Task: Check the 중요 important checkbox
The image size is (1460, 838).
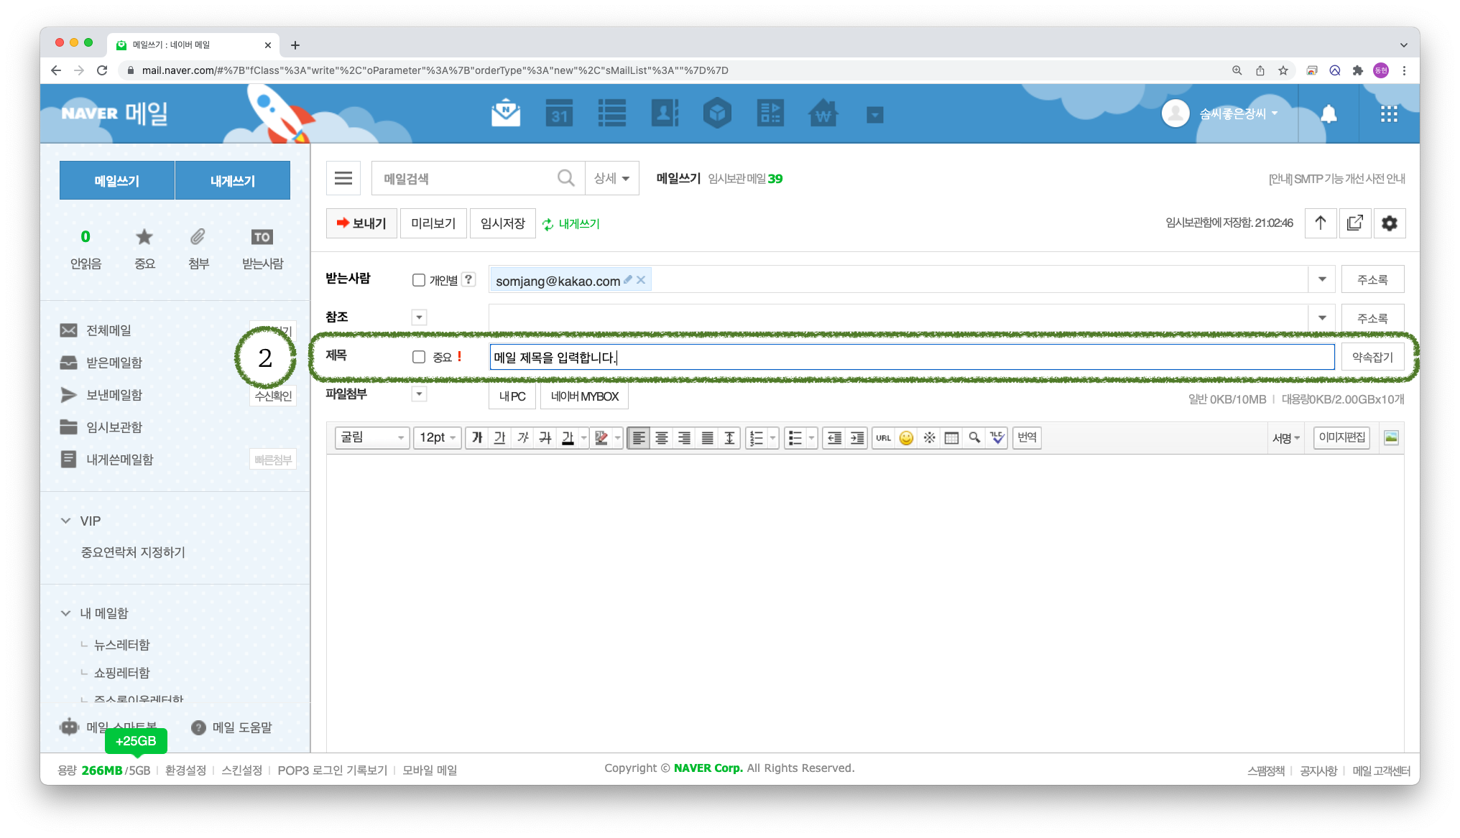Action: point(418,357)
